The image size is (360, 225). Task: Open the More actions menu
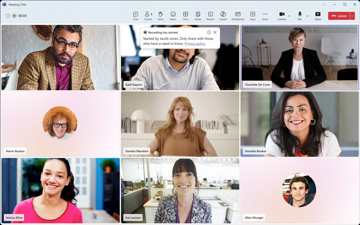coord(265,16)
